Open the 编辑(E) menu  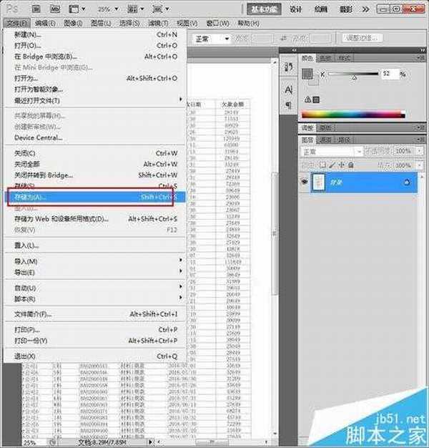pyautogui.click(x=45, y=23)
